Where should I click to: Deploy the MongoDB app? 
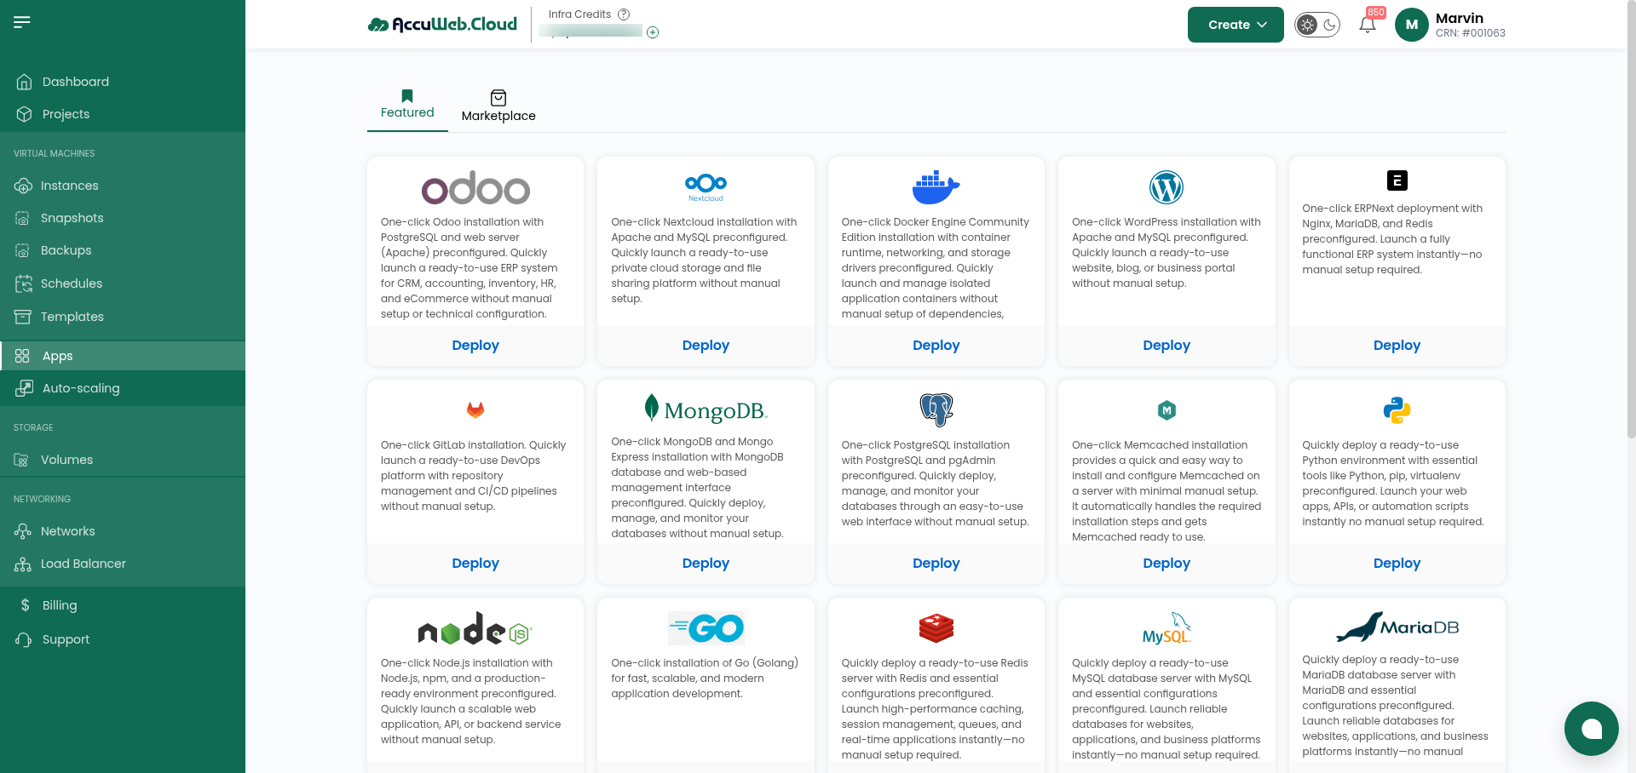click(706, 564)
